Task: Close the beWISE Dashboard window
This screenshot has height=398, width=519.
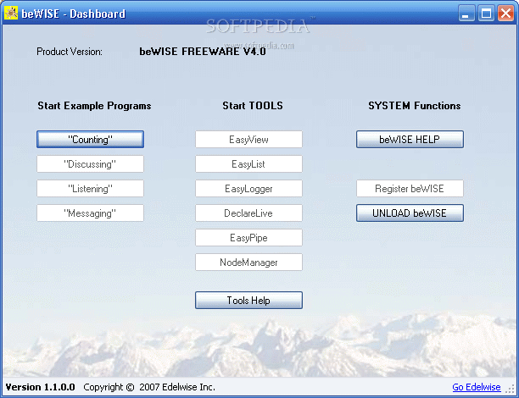Action: coord(505,14)
